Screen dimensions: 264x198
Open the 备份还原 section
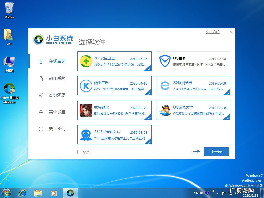(57, 95)
